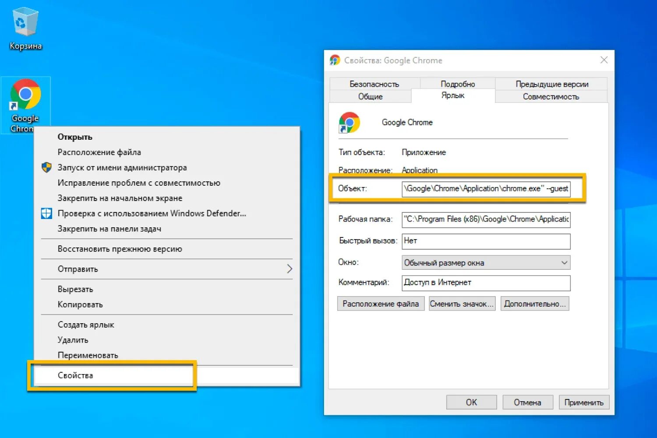Click the Windows Defender shield icon

click(x=46, y=213)
